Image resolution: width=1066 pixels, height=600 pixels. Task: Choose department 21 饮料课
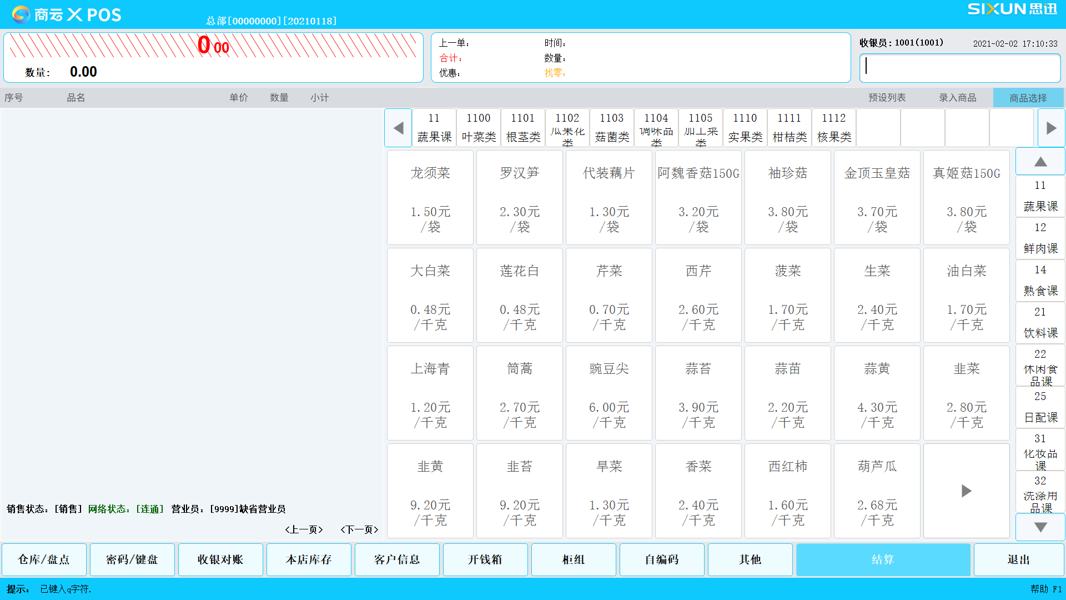[1040, 322]
